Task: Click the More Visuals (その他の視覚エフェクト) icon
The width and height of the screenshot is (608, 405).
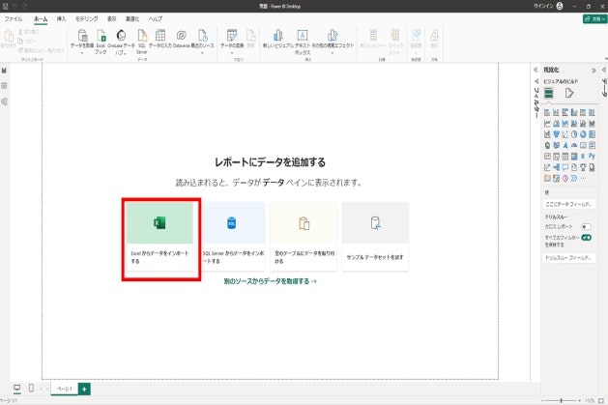Action: [333, 35]
